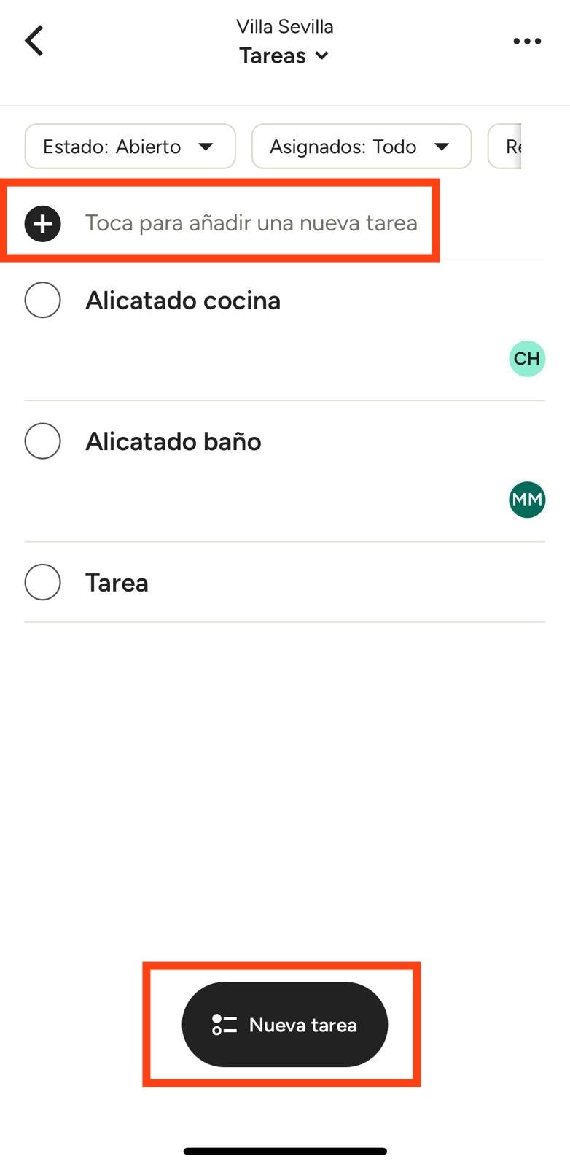Screen dimensions: 570x1167
Task: Open the three-dot more options menu
Action: pos(526,42)
